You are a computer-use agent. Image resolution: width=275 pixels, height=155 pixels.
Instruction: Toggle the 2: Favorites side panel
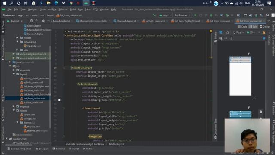[3, 94]
